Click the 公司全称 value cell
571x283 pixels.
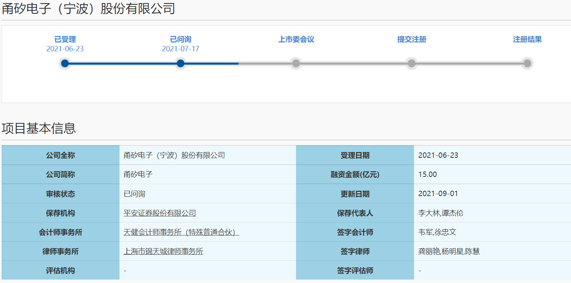point(208,155)
